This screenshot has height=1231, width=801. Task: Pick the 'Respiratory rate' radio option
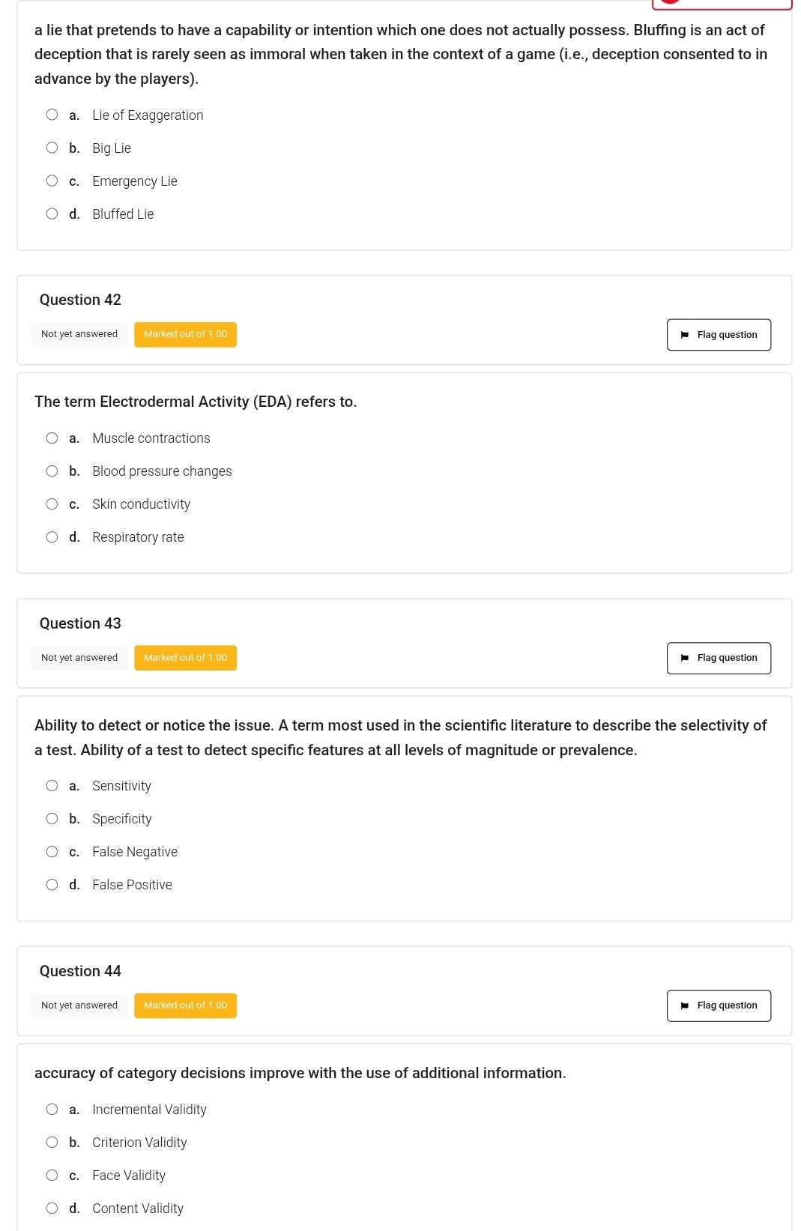pos(52,537)
